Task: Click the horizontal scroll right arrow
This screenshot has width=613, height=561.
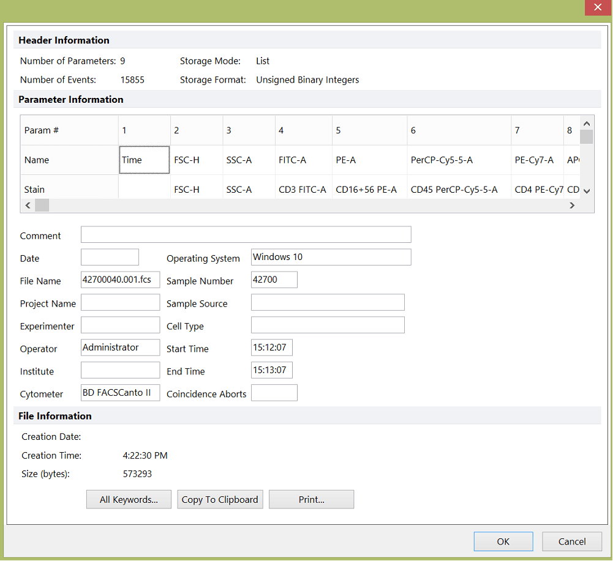Action: (x=572, y=206)
